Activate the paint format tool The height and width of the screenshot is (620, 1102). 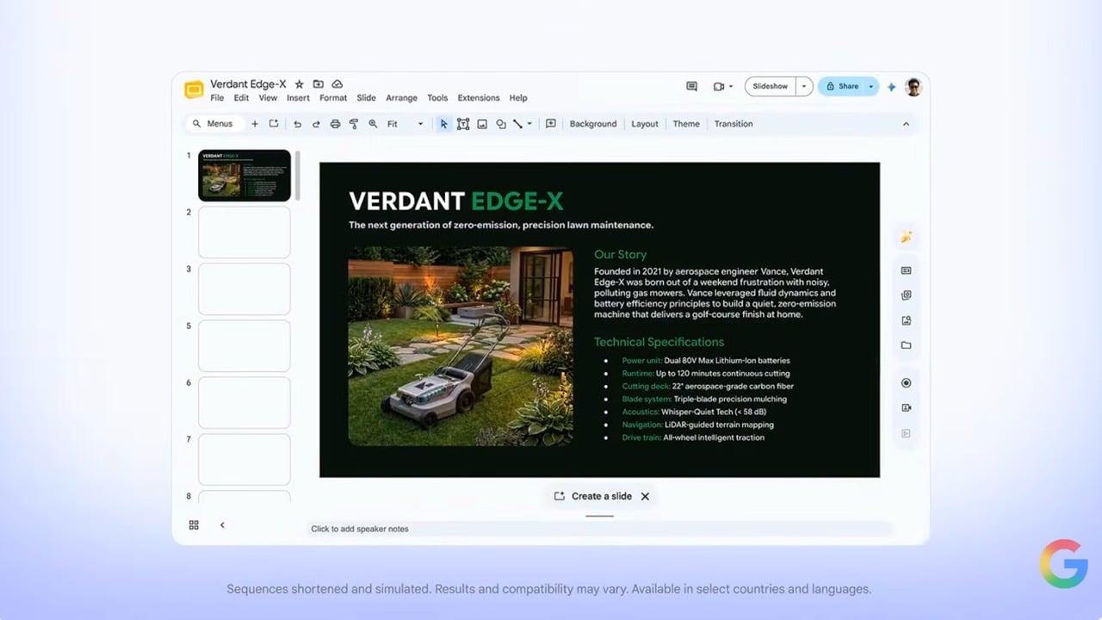(x=354, y=124)
